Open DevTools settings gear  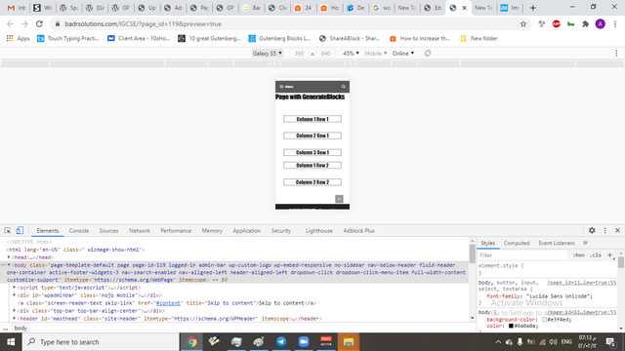[592, 230]
